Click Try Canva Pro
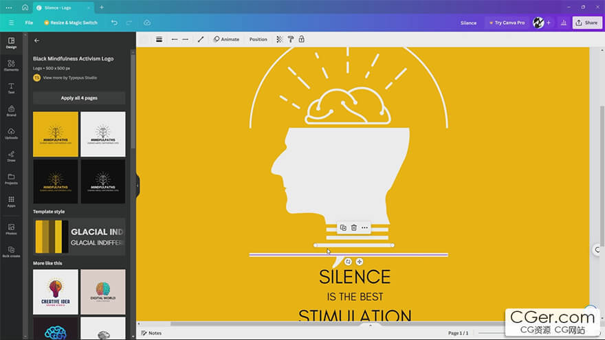The width and height of the screenshot is (605, 340). (x=507, y=23)
